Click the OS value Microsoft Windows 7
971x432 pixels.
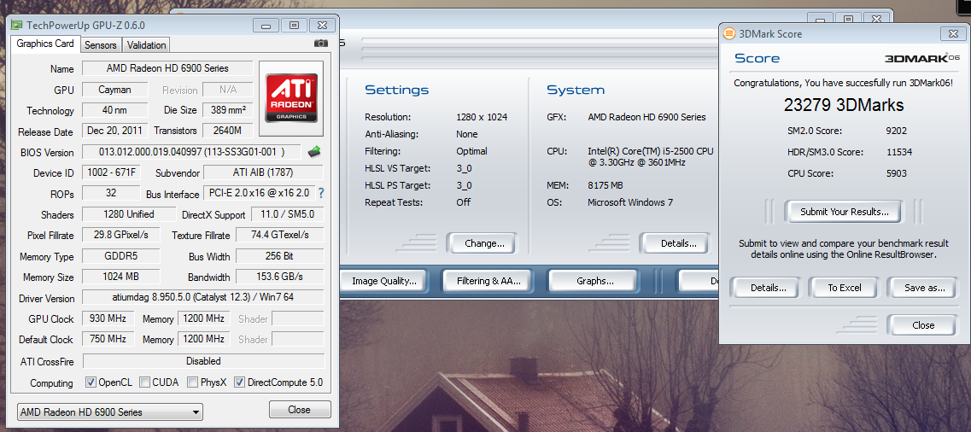coord(630,202)
